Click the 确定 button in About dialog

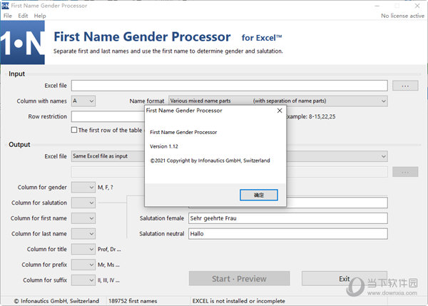(259, 195)
